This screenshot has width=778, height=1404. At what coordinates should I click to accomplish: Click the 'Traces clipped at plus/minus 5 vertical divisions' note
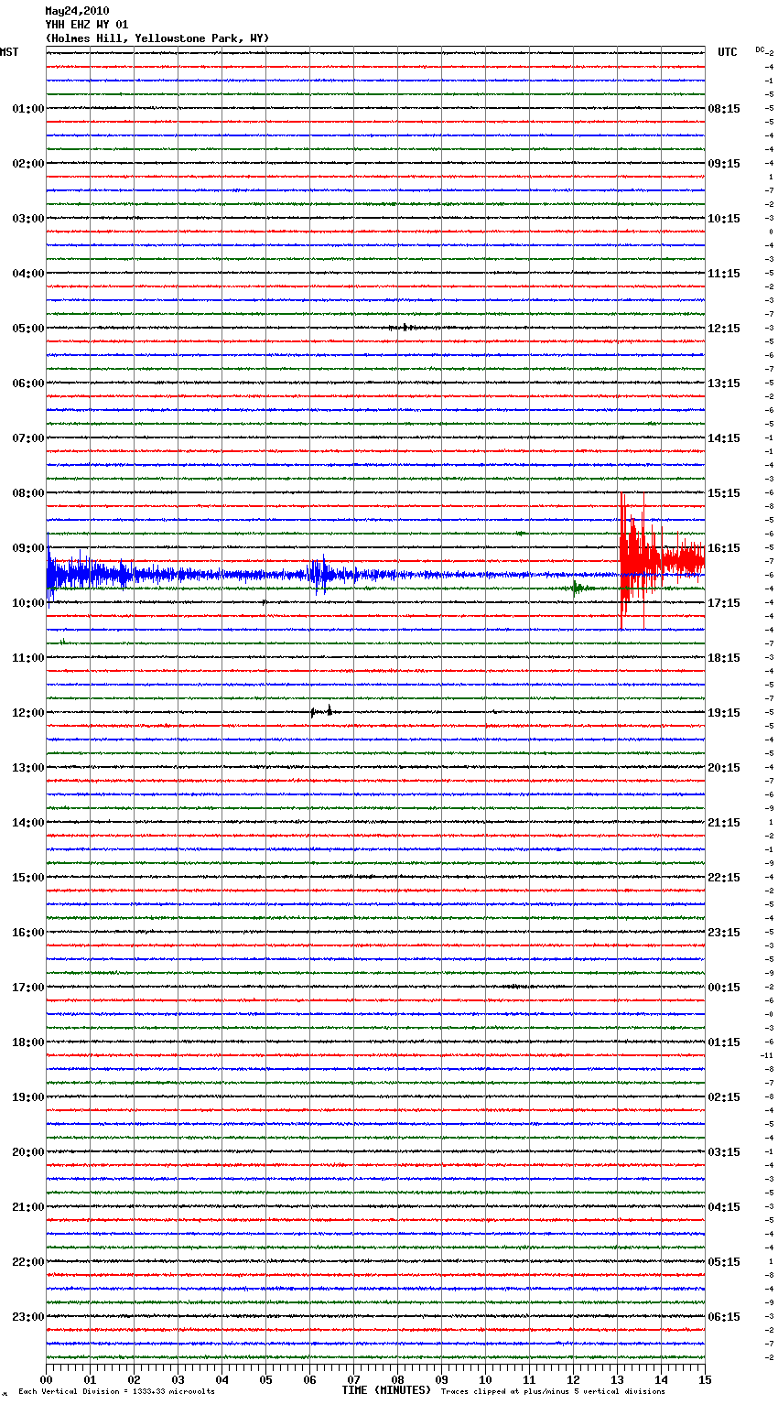(553, 1392)
